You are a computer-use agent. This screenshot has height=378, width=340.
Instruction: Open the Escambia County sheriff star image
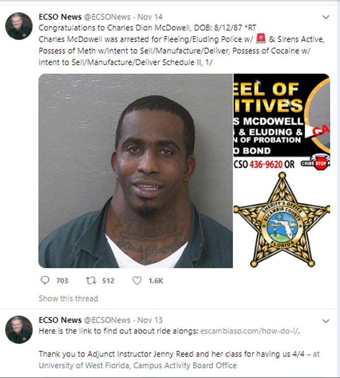click(x=282, y=220)
